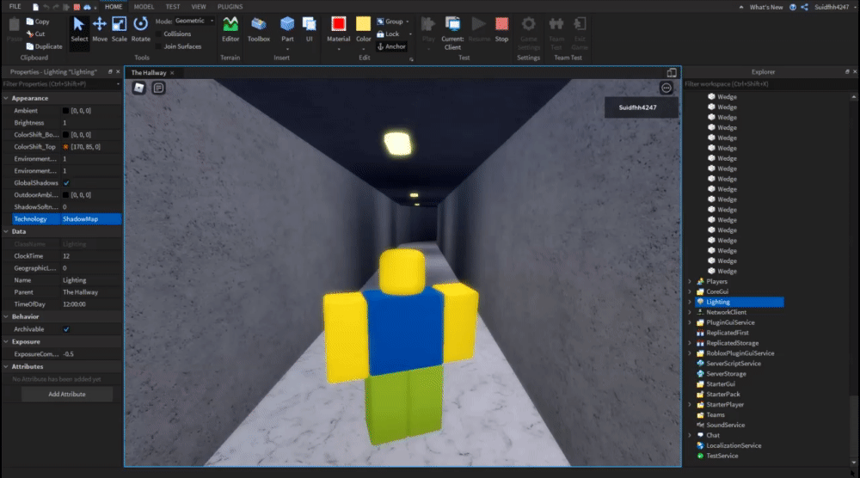860x478 pixels.
Task: Click the Copy button
Action: click(x=38, y=21)
